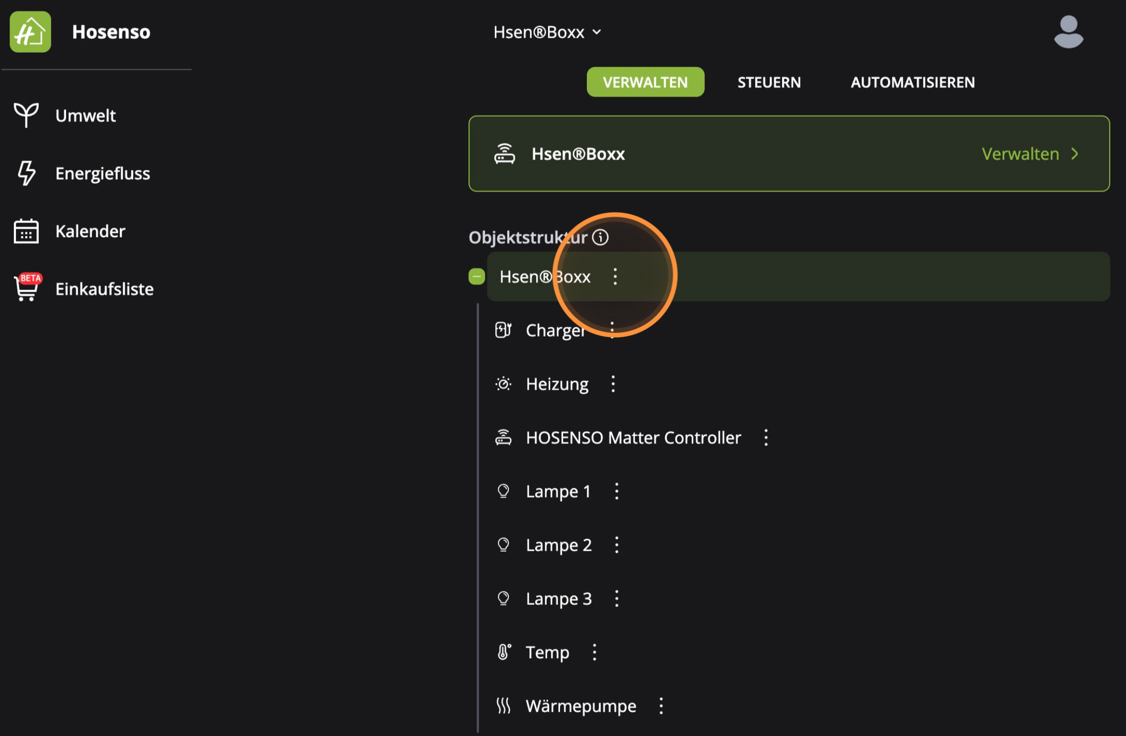Click the Charger device icon

503,330
